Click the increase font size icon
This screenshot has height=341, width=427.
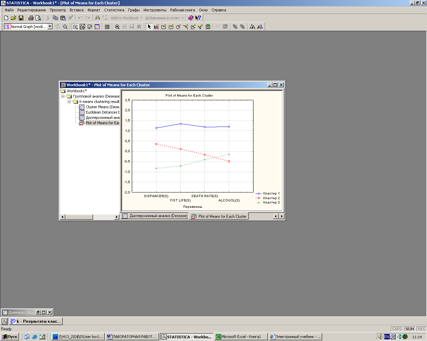(x=252, y=27)
